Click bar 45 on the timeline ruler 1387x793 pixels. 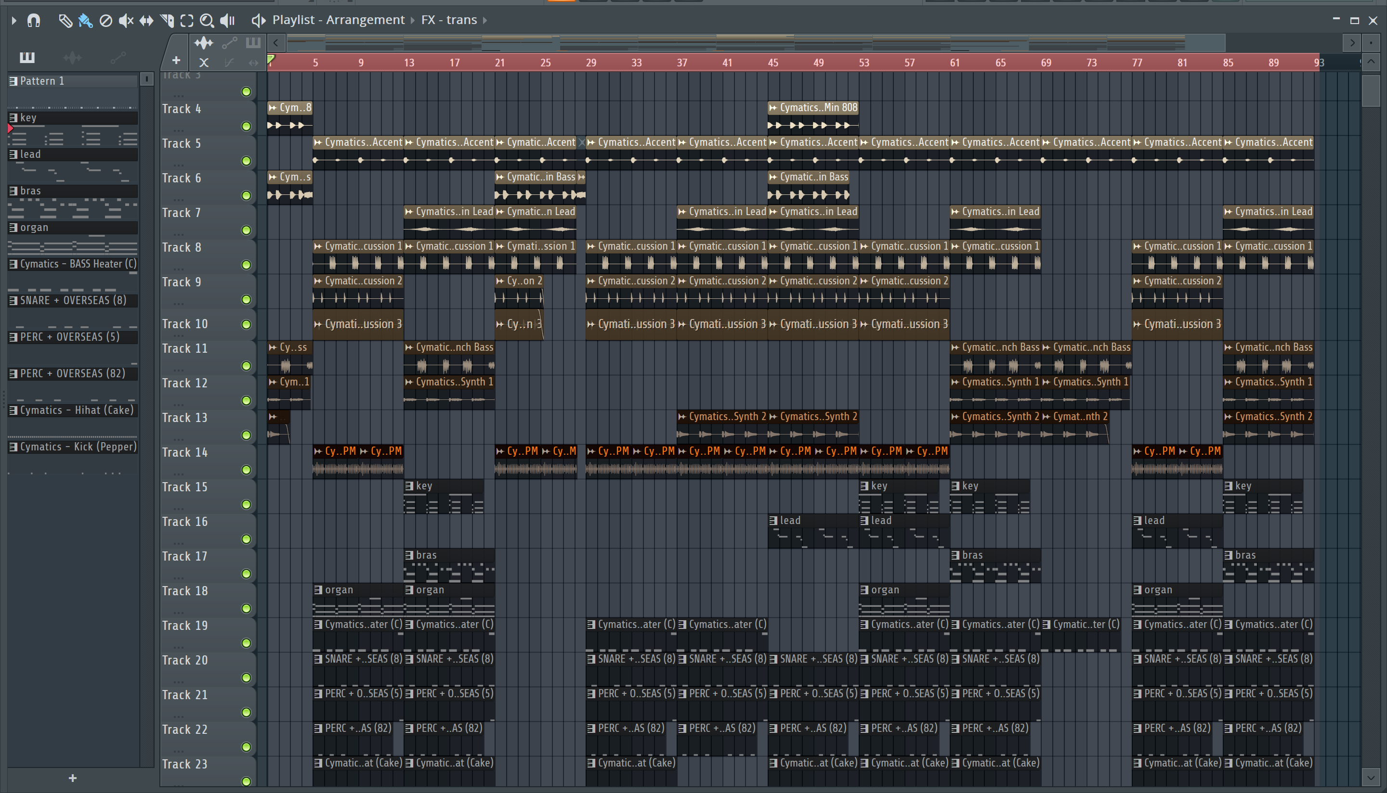coord(773,63)
